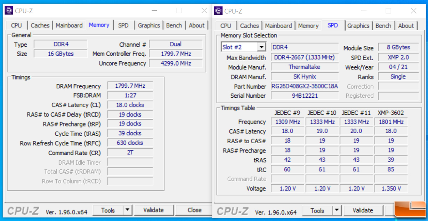Image resolution: width=428 pixels, height=221 pixels.
Task: Open the SPD tab in left window
Action: 123,25
